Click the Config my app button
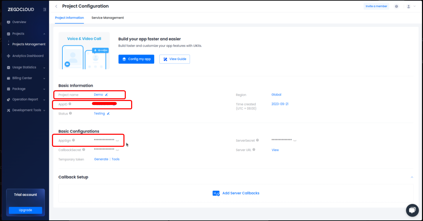The height and width of the screenshot is (221, 423). [x=136, y=59]
